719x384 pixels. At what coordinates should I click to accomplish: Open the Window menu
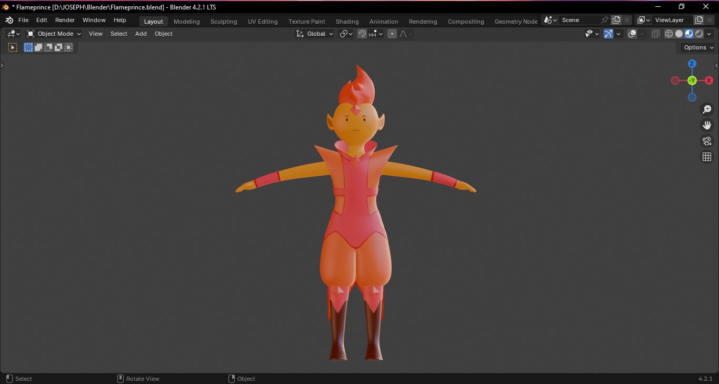click(x=94, y=20)
